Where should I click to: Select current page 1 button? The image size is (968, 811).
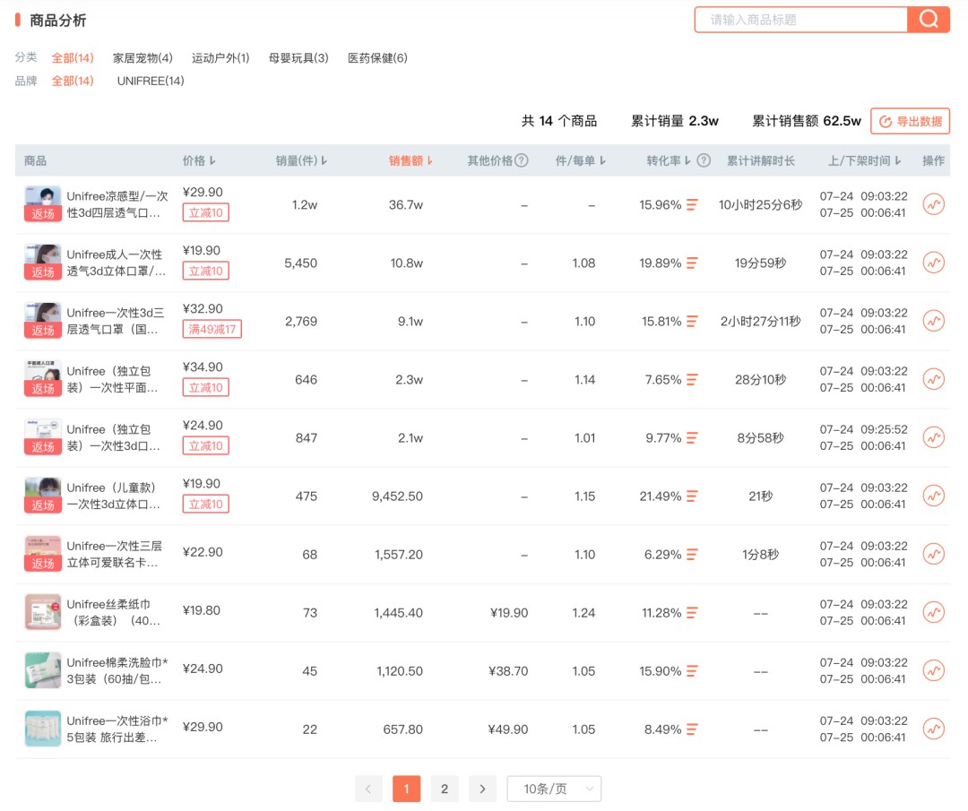pyautogui.click(x=406, y=789)
